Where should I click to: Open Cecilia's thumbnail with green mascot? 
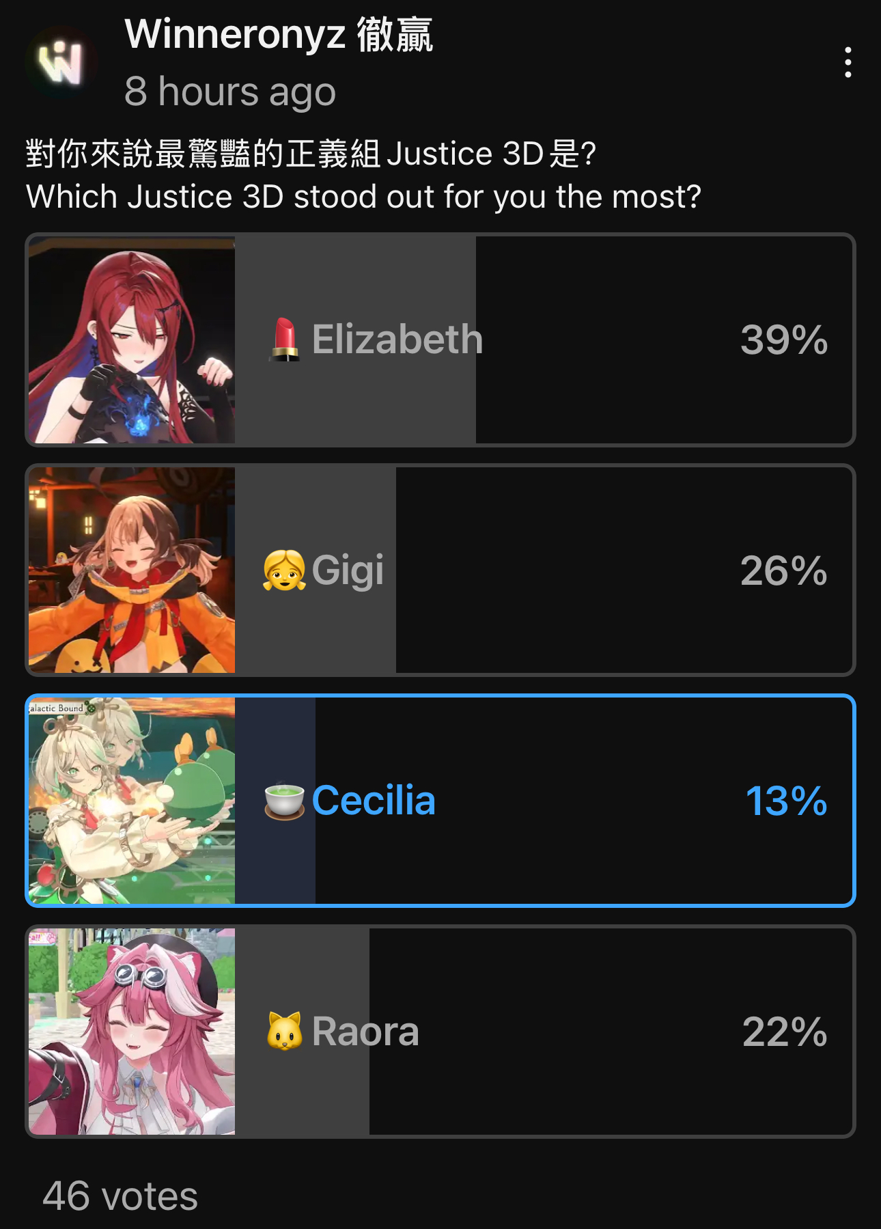tap(132, 801)
